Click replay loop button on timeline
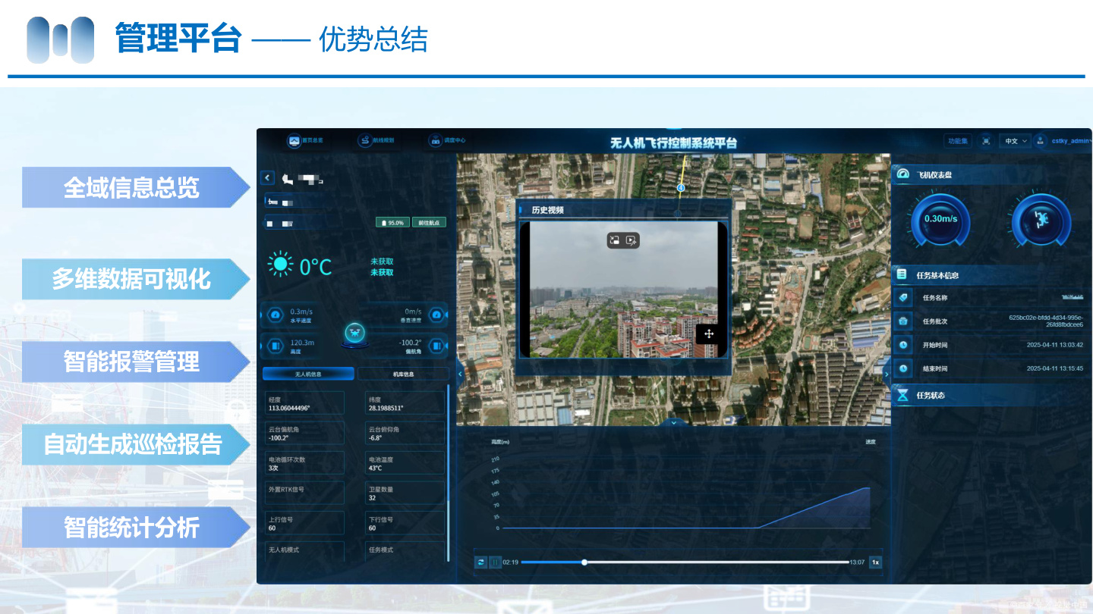Screen dimensions: 1093x614 coord(481,562)
